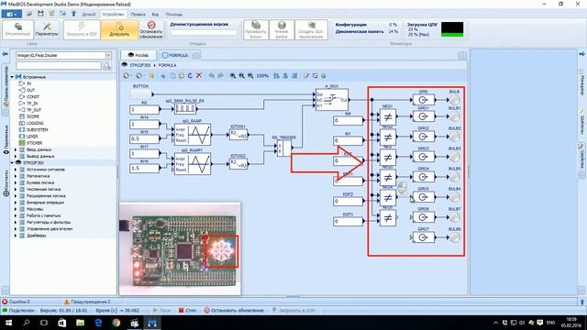587x330 pixels.
Task: Expand the Ввод данных tree node
Action: [x=17, y=149]
